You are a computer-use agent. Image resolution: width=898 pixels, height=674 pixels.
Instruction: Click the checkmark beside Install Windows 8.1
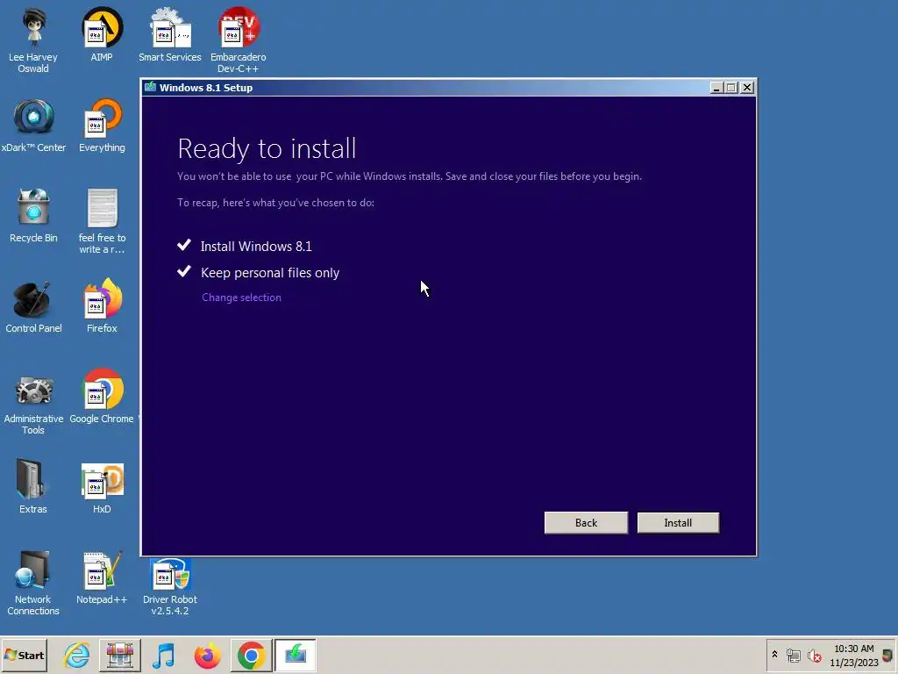tap(184, 246)
